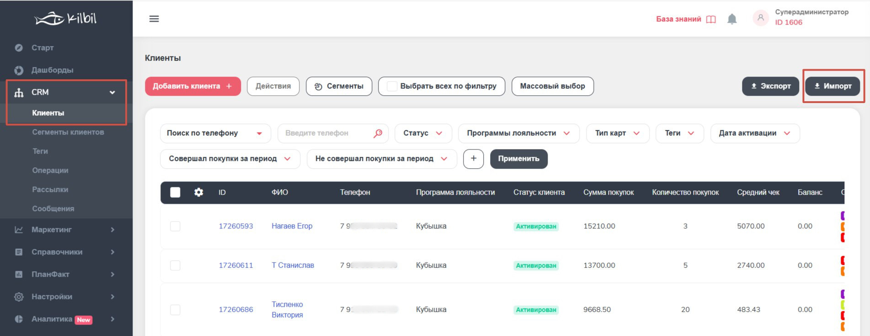
Task: Open notifications bell icon
Action: pyautogui.click(x=732, y=19)
